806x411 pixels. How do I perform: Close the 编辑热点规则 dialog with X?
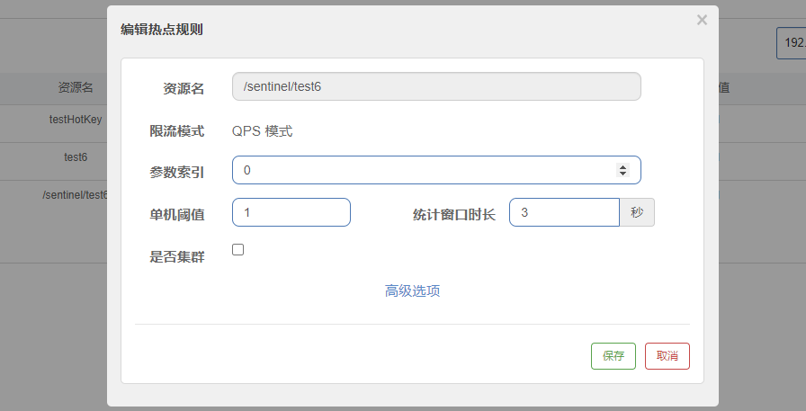[x=702, y=20]
